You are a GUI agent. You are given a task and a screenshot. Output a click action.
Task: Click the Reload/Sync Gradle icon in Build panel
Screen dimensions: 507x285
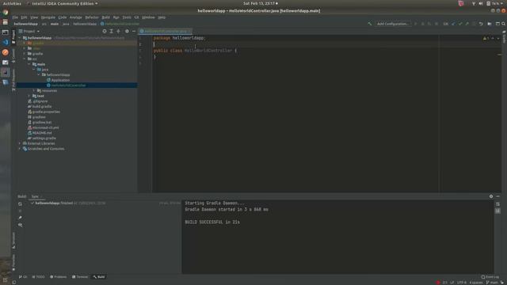tap(20, 204)
